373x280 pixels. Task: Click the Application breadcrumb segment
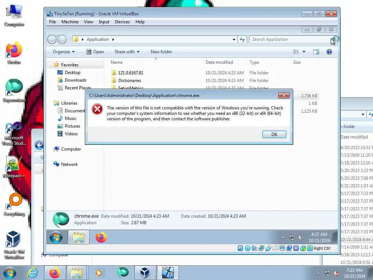[x=98, y=39]
